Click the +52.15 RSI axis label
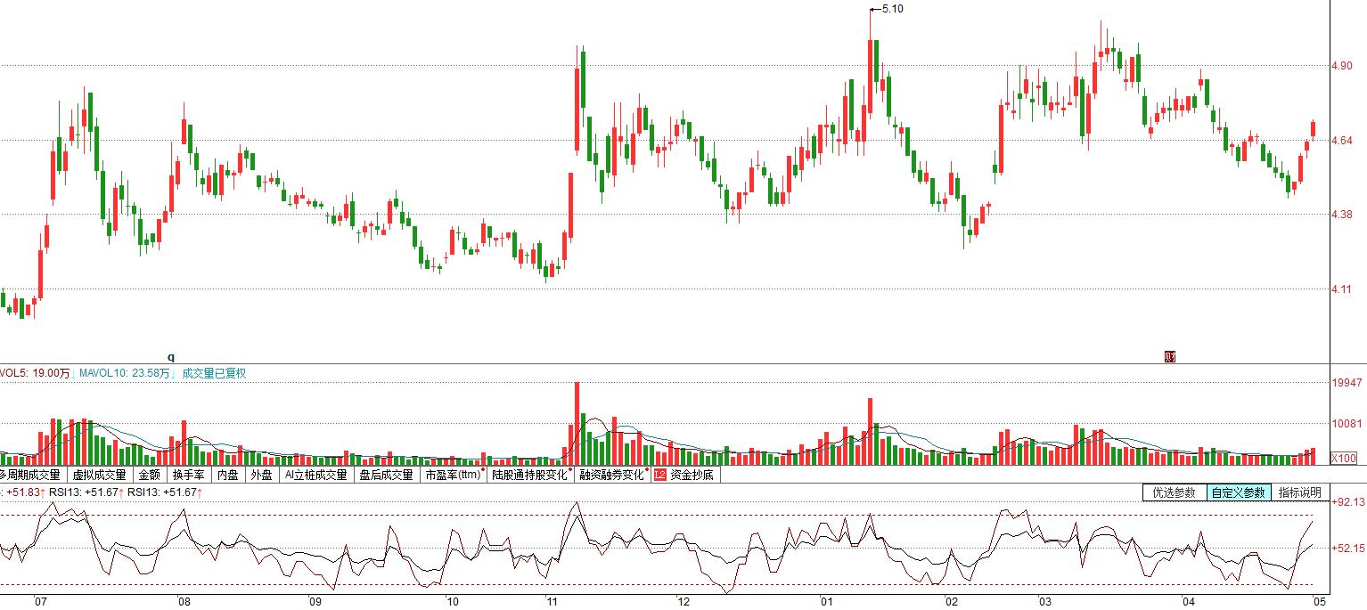This screenshot has height=610, width=1367. click(1348, 549)
